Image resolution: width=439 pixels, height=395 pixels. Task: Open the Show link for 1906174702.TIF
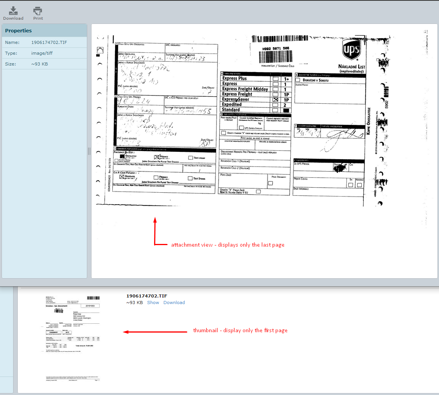tap(153, 303)
